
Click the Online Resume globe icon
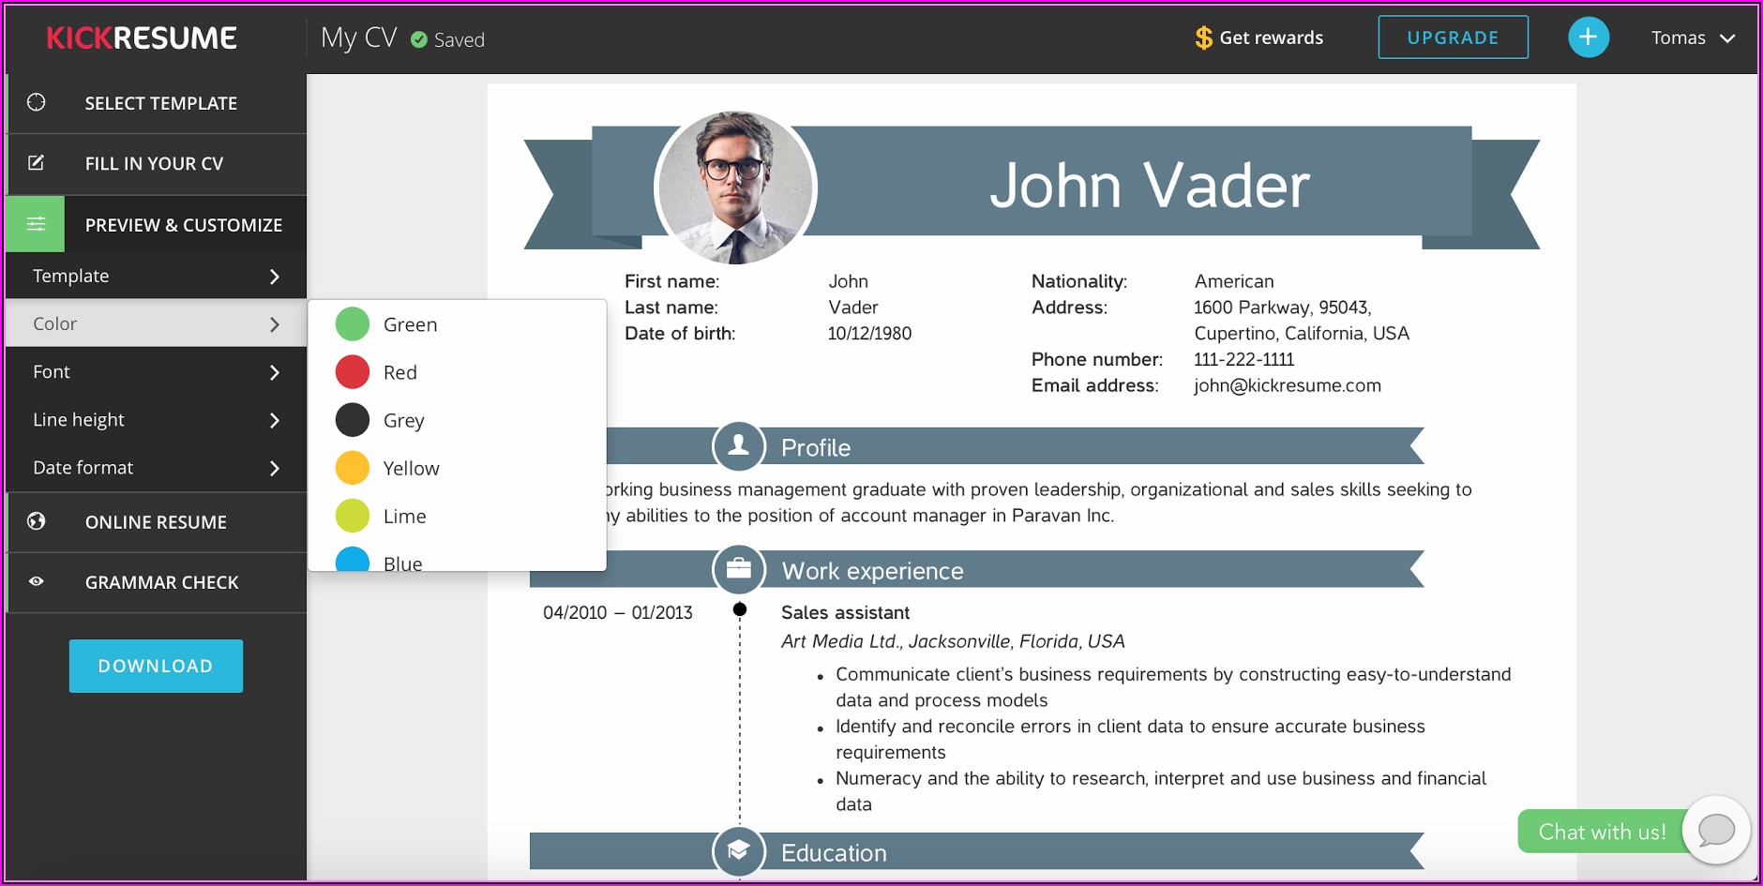tap(37, 521)
